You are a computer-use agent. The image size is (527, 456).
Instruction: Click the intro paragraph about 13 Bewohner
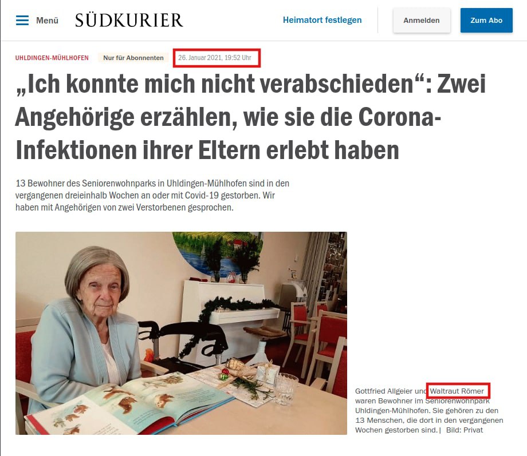click(152, 196)
